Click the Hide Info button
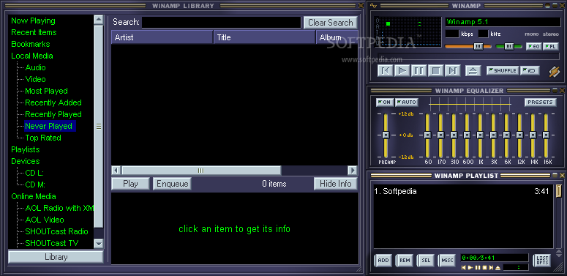This screenshot has width=567, height=276. click(x=336, y=184)
